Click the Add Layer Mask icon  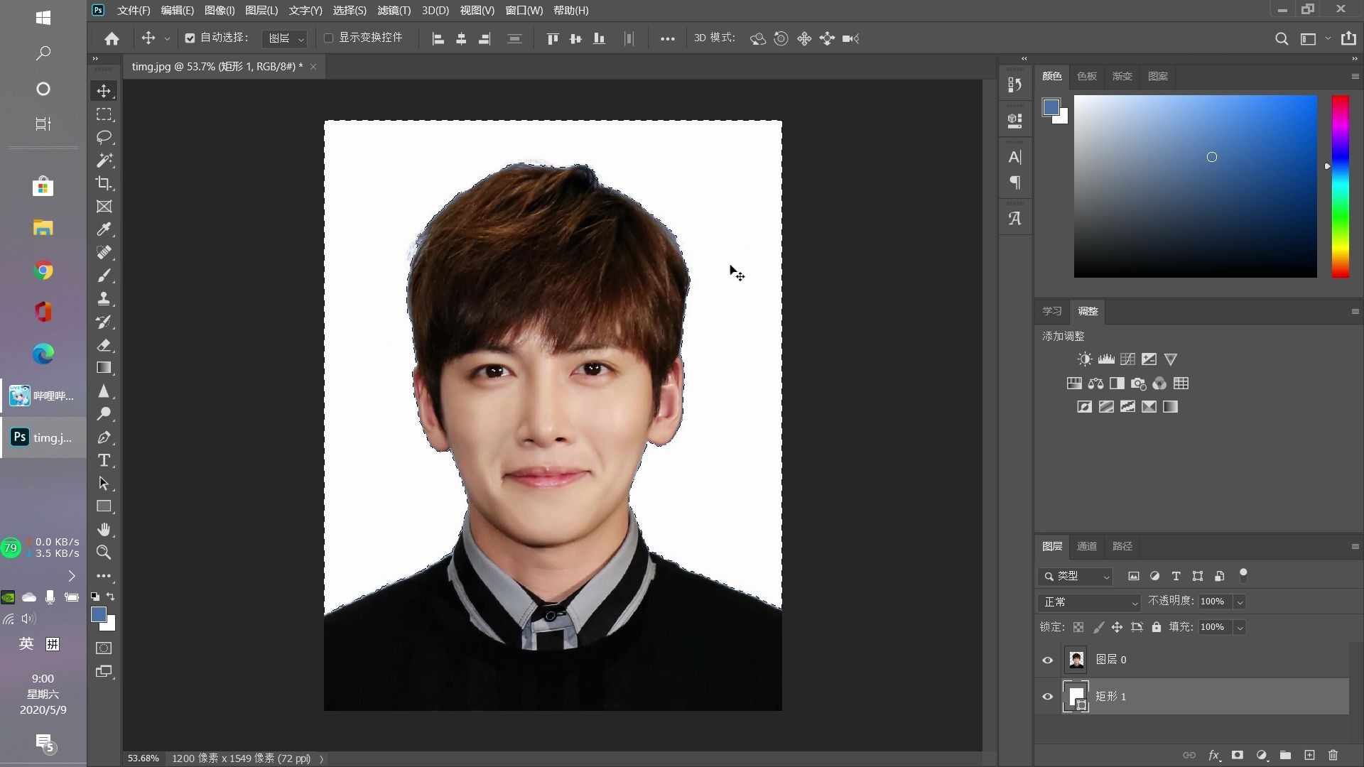1238,756
